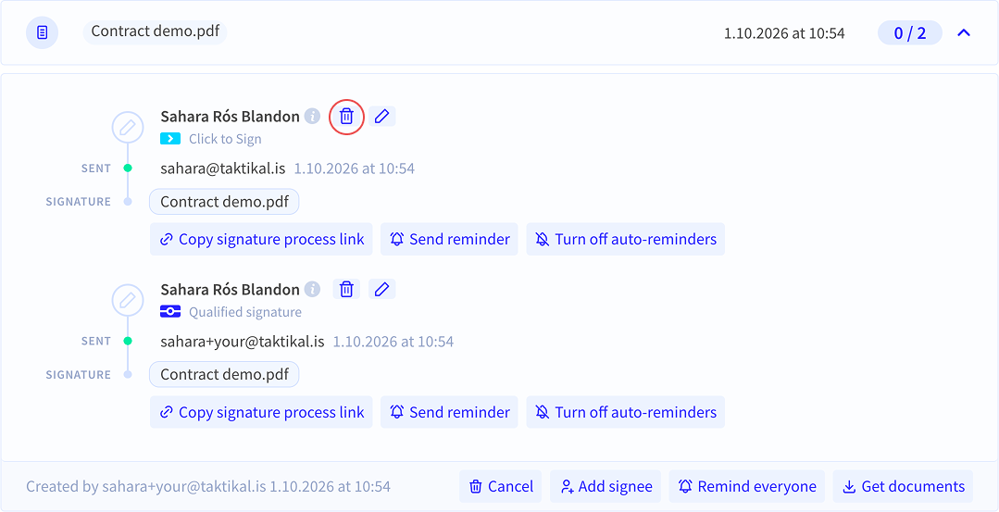Click green SENT status dot for sahara@taktikal.is

click(x=128, y=169)
